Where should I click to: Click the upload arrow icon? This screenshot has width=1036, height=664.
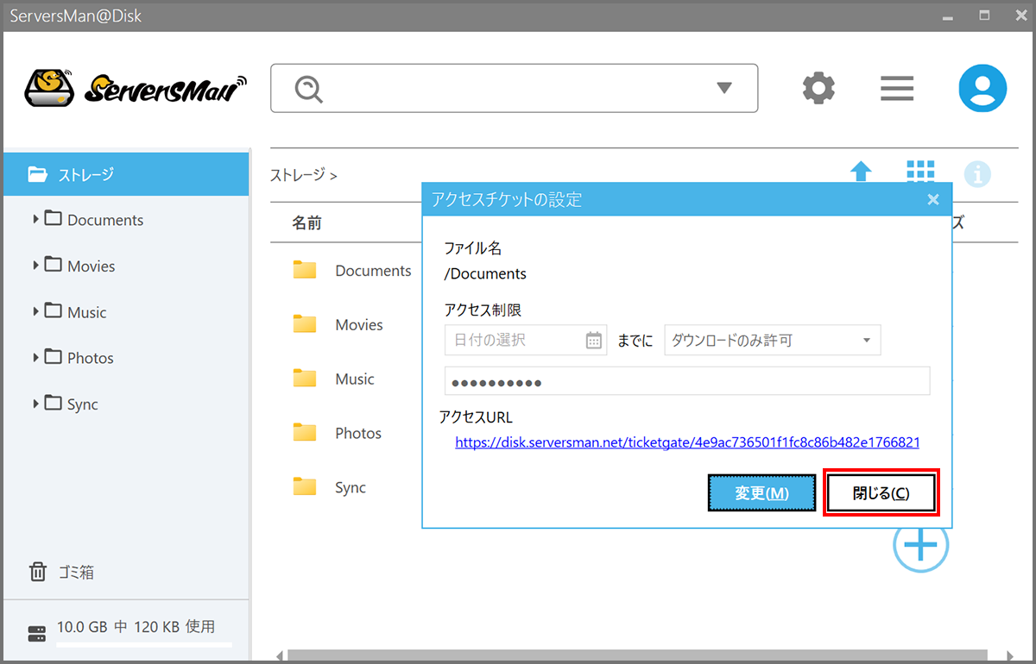coord(861,172)
